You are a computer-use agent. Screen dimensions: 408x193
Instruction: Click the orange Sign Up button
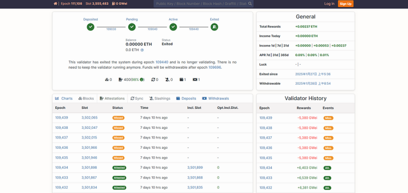[346, 4]
